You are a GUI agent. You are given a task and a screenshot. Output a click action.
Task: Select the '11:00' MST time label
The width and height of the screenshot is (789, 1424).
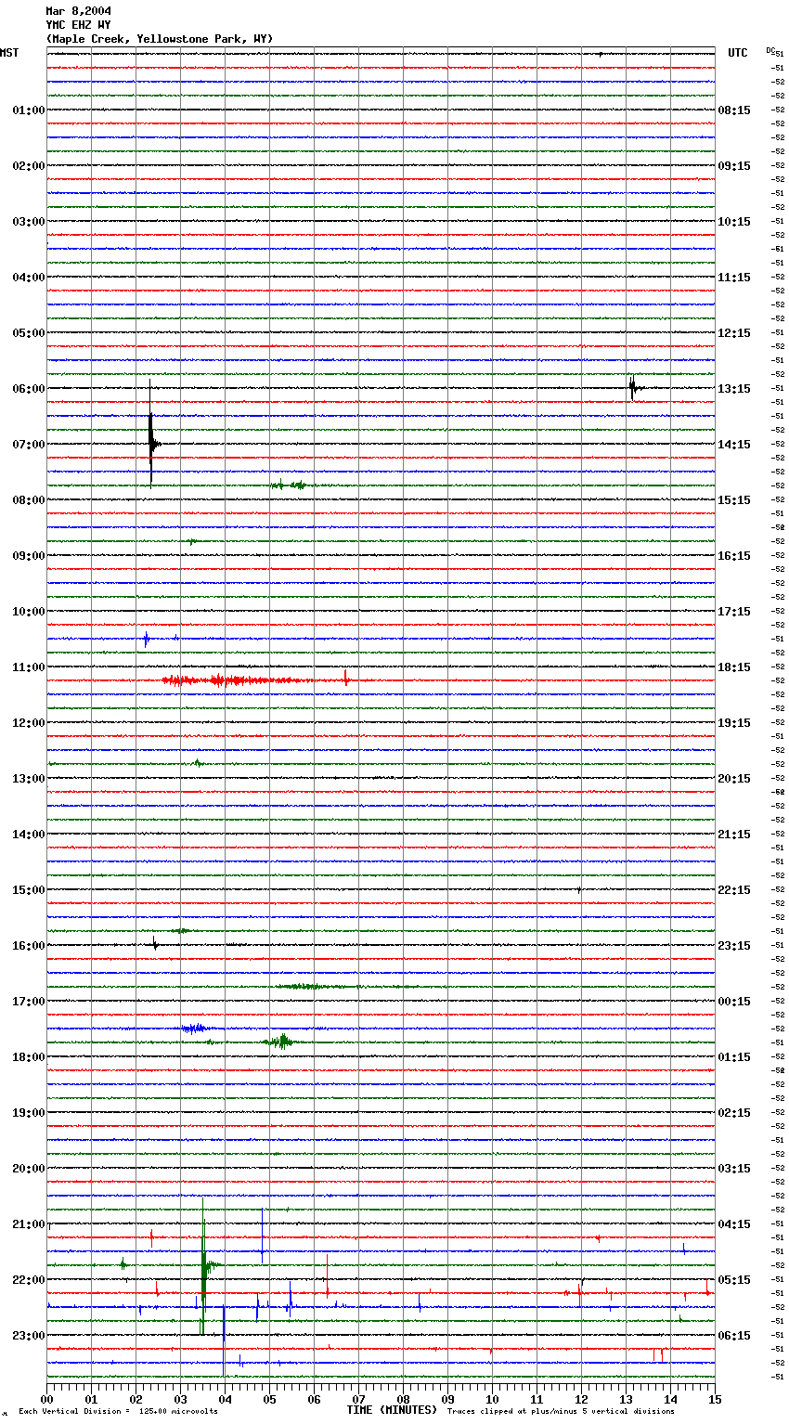(29, 667)
